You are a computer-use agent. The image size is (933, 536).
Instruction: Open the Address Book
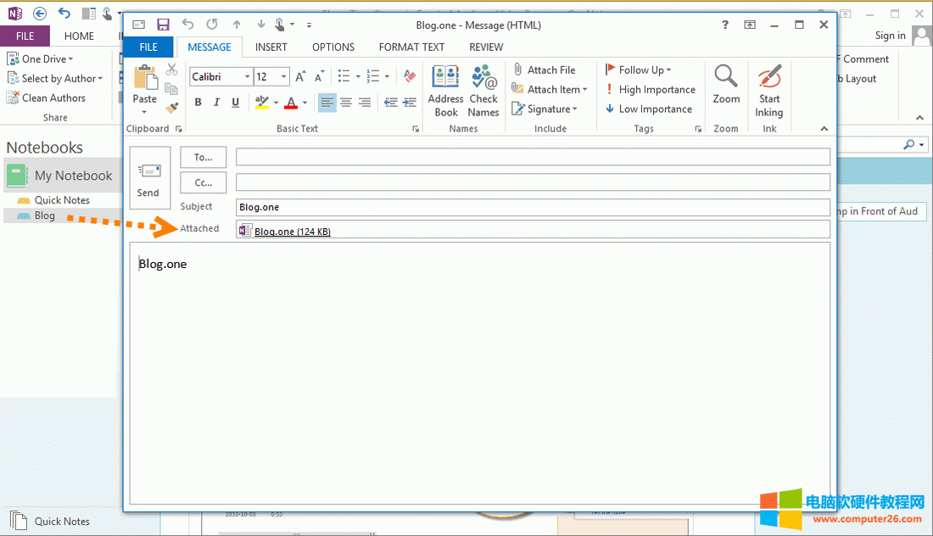pos(445,89)
